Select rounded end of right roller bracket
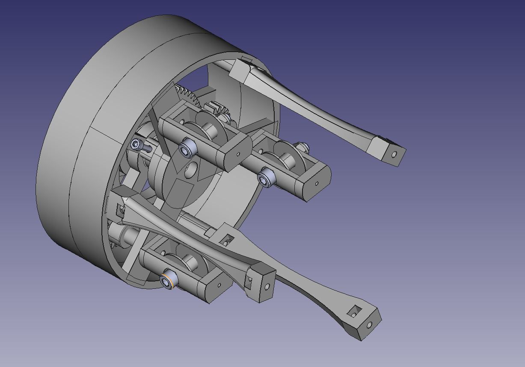The width and height of the screenshot is (525, 367). (317, 182)
